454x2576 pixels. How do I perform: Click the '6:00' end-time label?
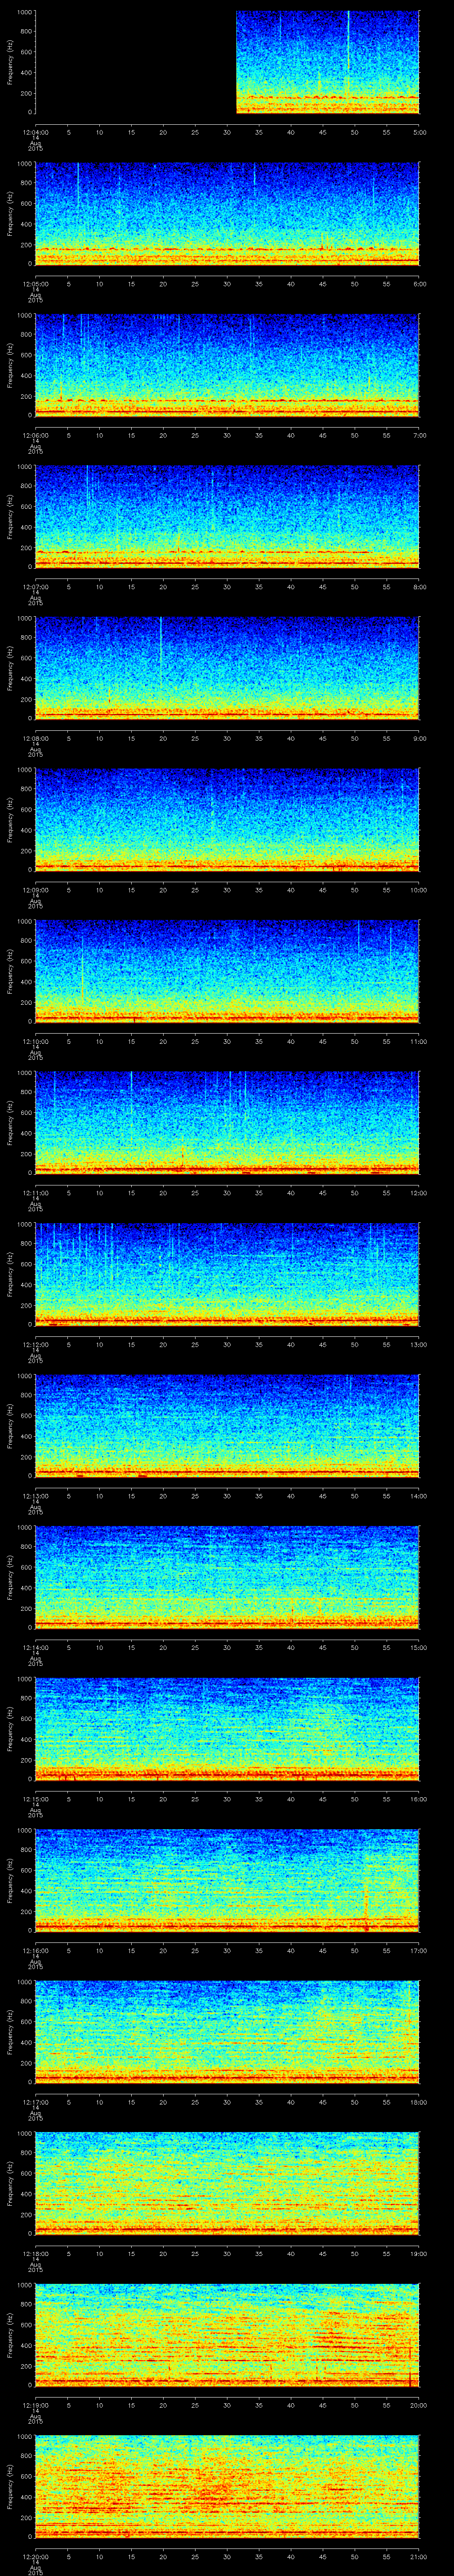419,284
